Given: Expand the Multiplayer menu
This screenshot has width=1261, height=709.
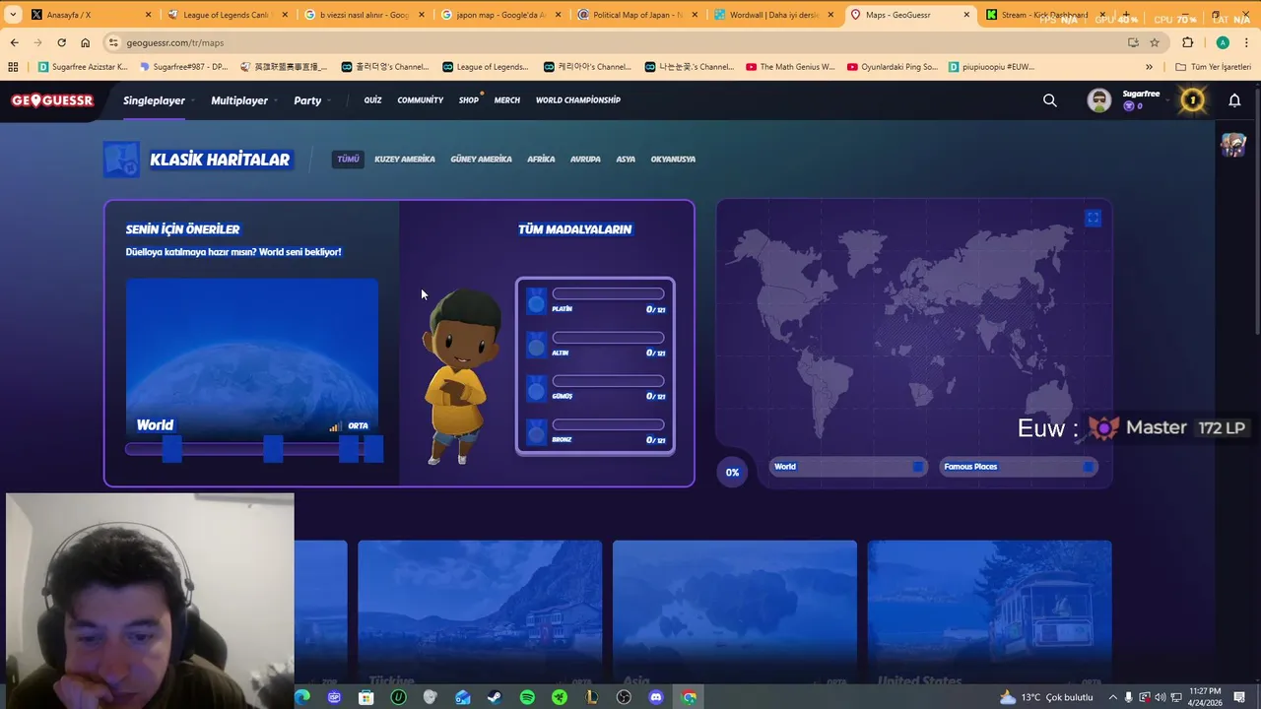Looking at the screenshot, I should coord(239,100).
